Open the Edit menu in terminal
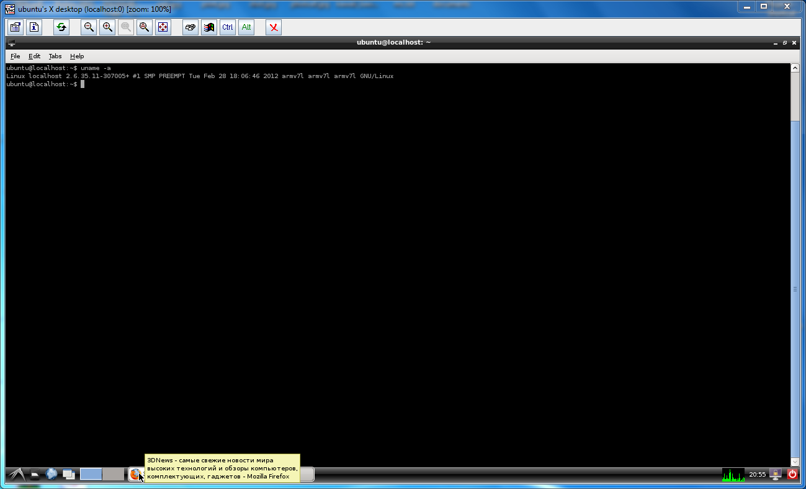 pyautogui.click(x=34, y=56)
